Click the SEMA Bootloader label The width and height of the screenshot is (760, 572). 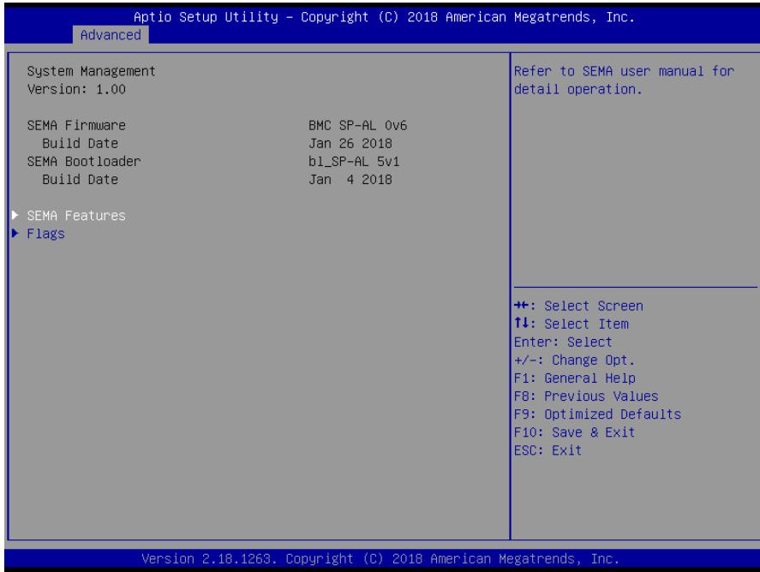84,161
